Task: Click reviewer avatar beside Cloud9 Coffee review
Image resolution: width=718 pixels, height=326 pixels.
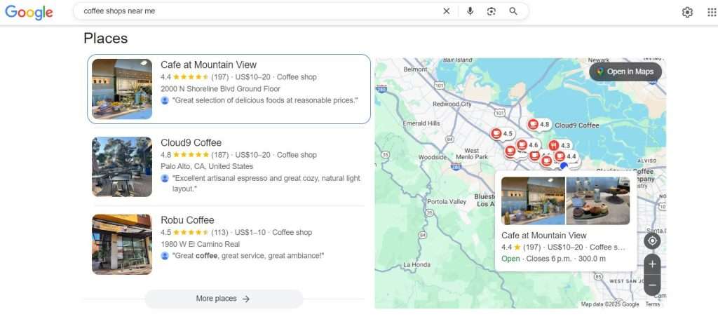Action: pyautogui.click(x=165, y=178)
